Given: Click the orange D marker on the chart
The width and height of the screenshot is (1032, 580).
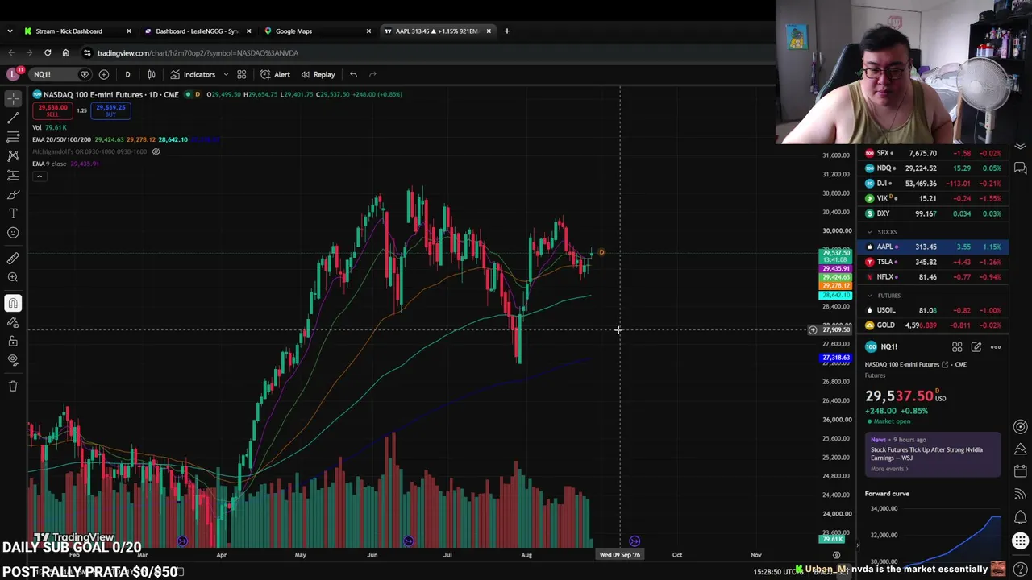Looking at the screenshot, I should tap(601, 252).
